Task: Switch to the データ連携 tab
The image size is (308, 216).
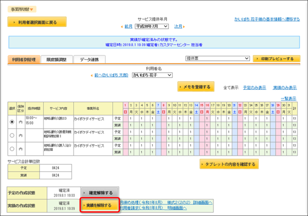Action: coord(89,59)
